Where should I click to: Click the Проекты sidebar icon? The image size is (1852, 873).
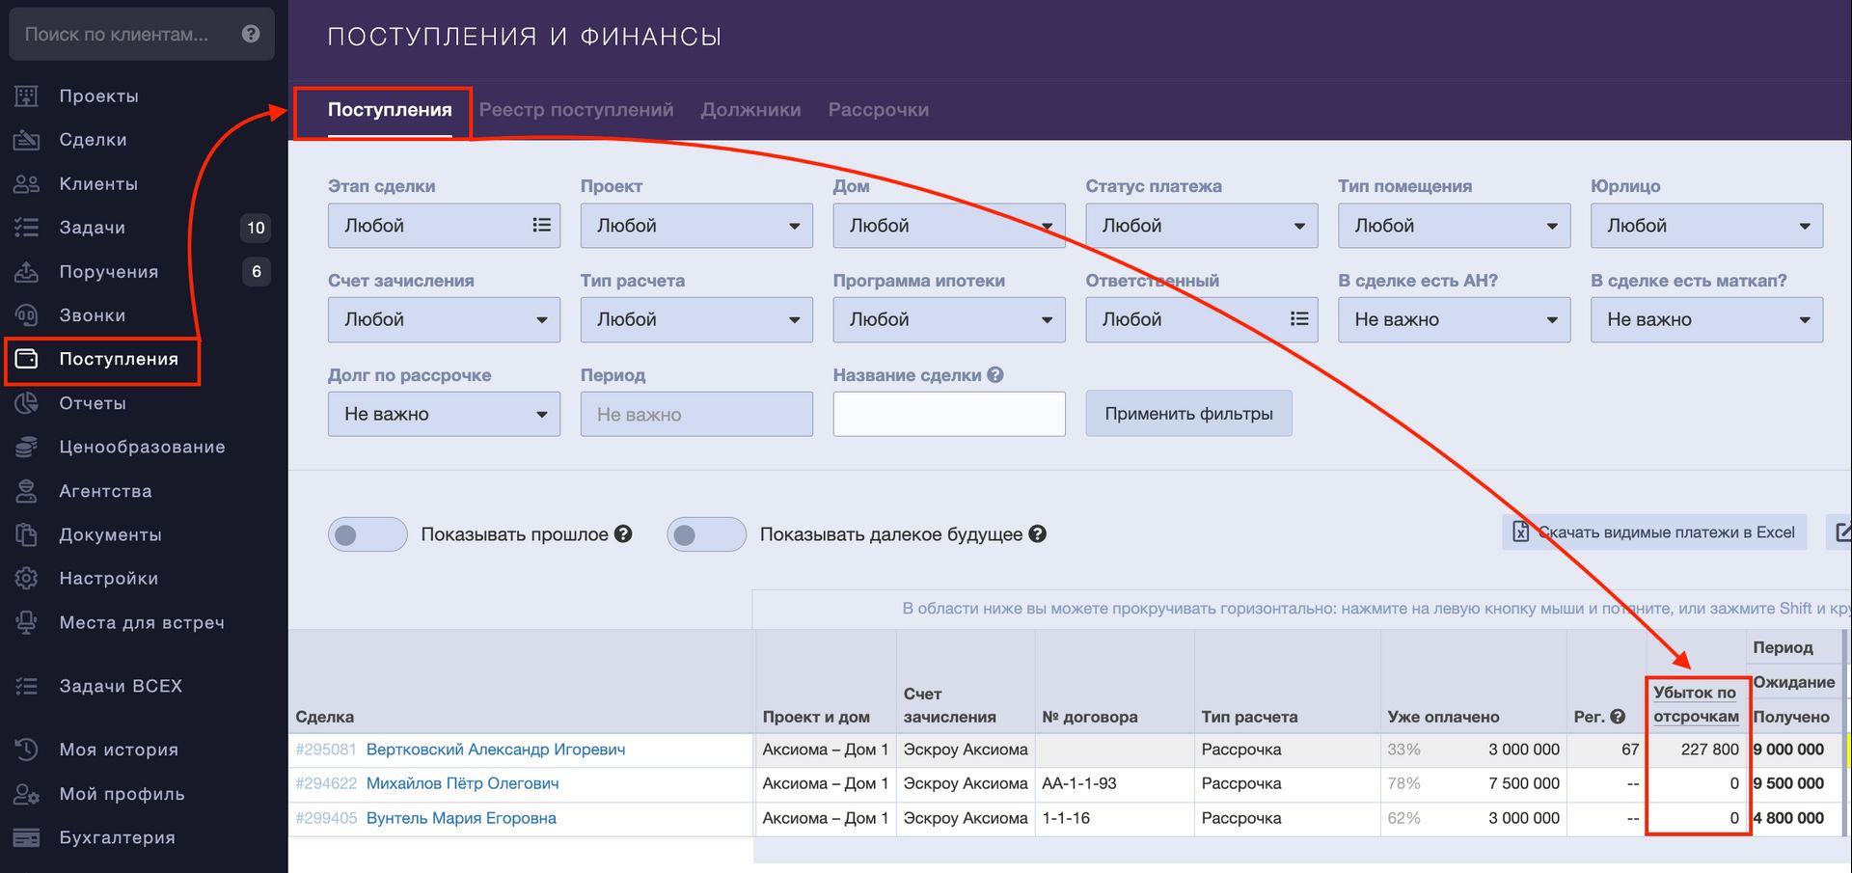(x=26, y=95)
